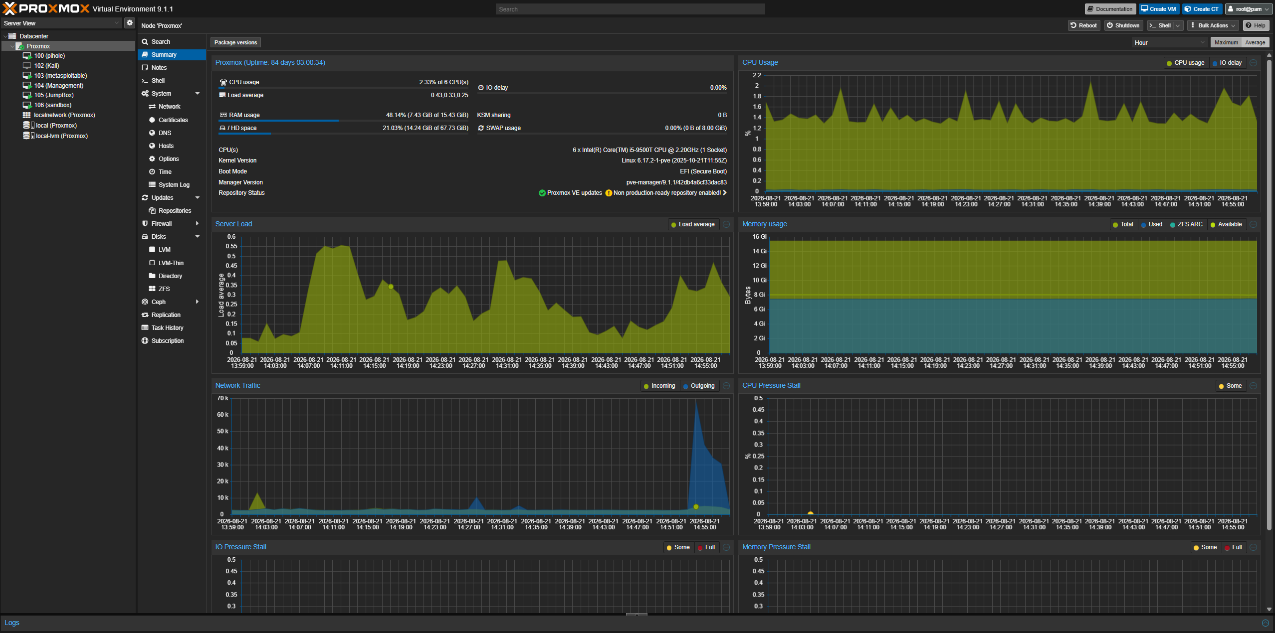Image resolution: width=1275 pixels, height=633 pixels.
Task: Open the DNS settings page
Action: 172,133
